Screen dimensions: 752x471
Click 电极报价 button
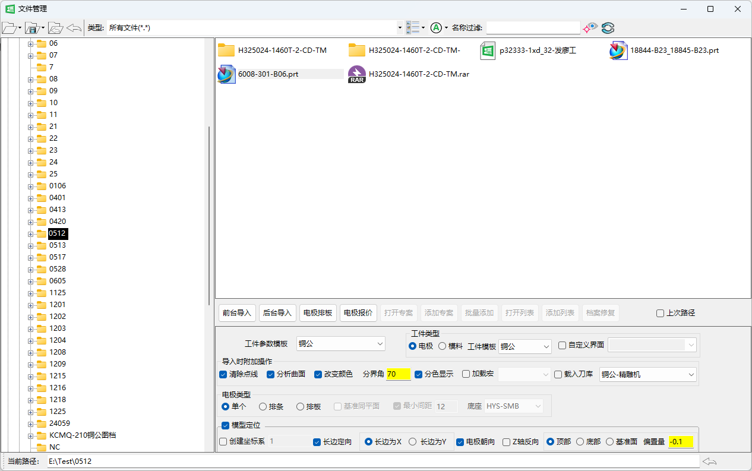click(358, 313)
